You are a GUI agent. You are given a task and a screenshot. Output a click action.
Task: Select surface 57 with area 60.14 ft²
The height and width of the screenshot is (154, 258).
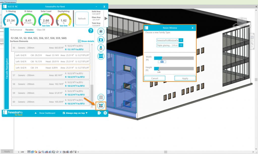pos(50,75)
